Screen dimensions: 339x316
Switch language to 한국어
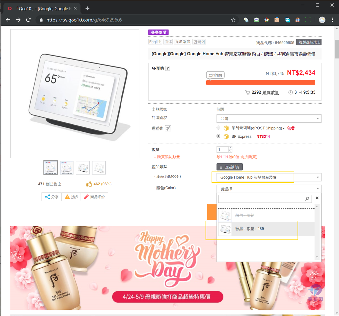[x=199, y=42]
